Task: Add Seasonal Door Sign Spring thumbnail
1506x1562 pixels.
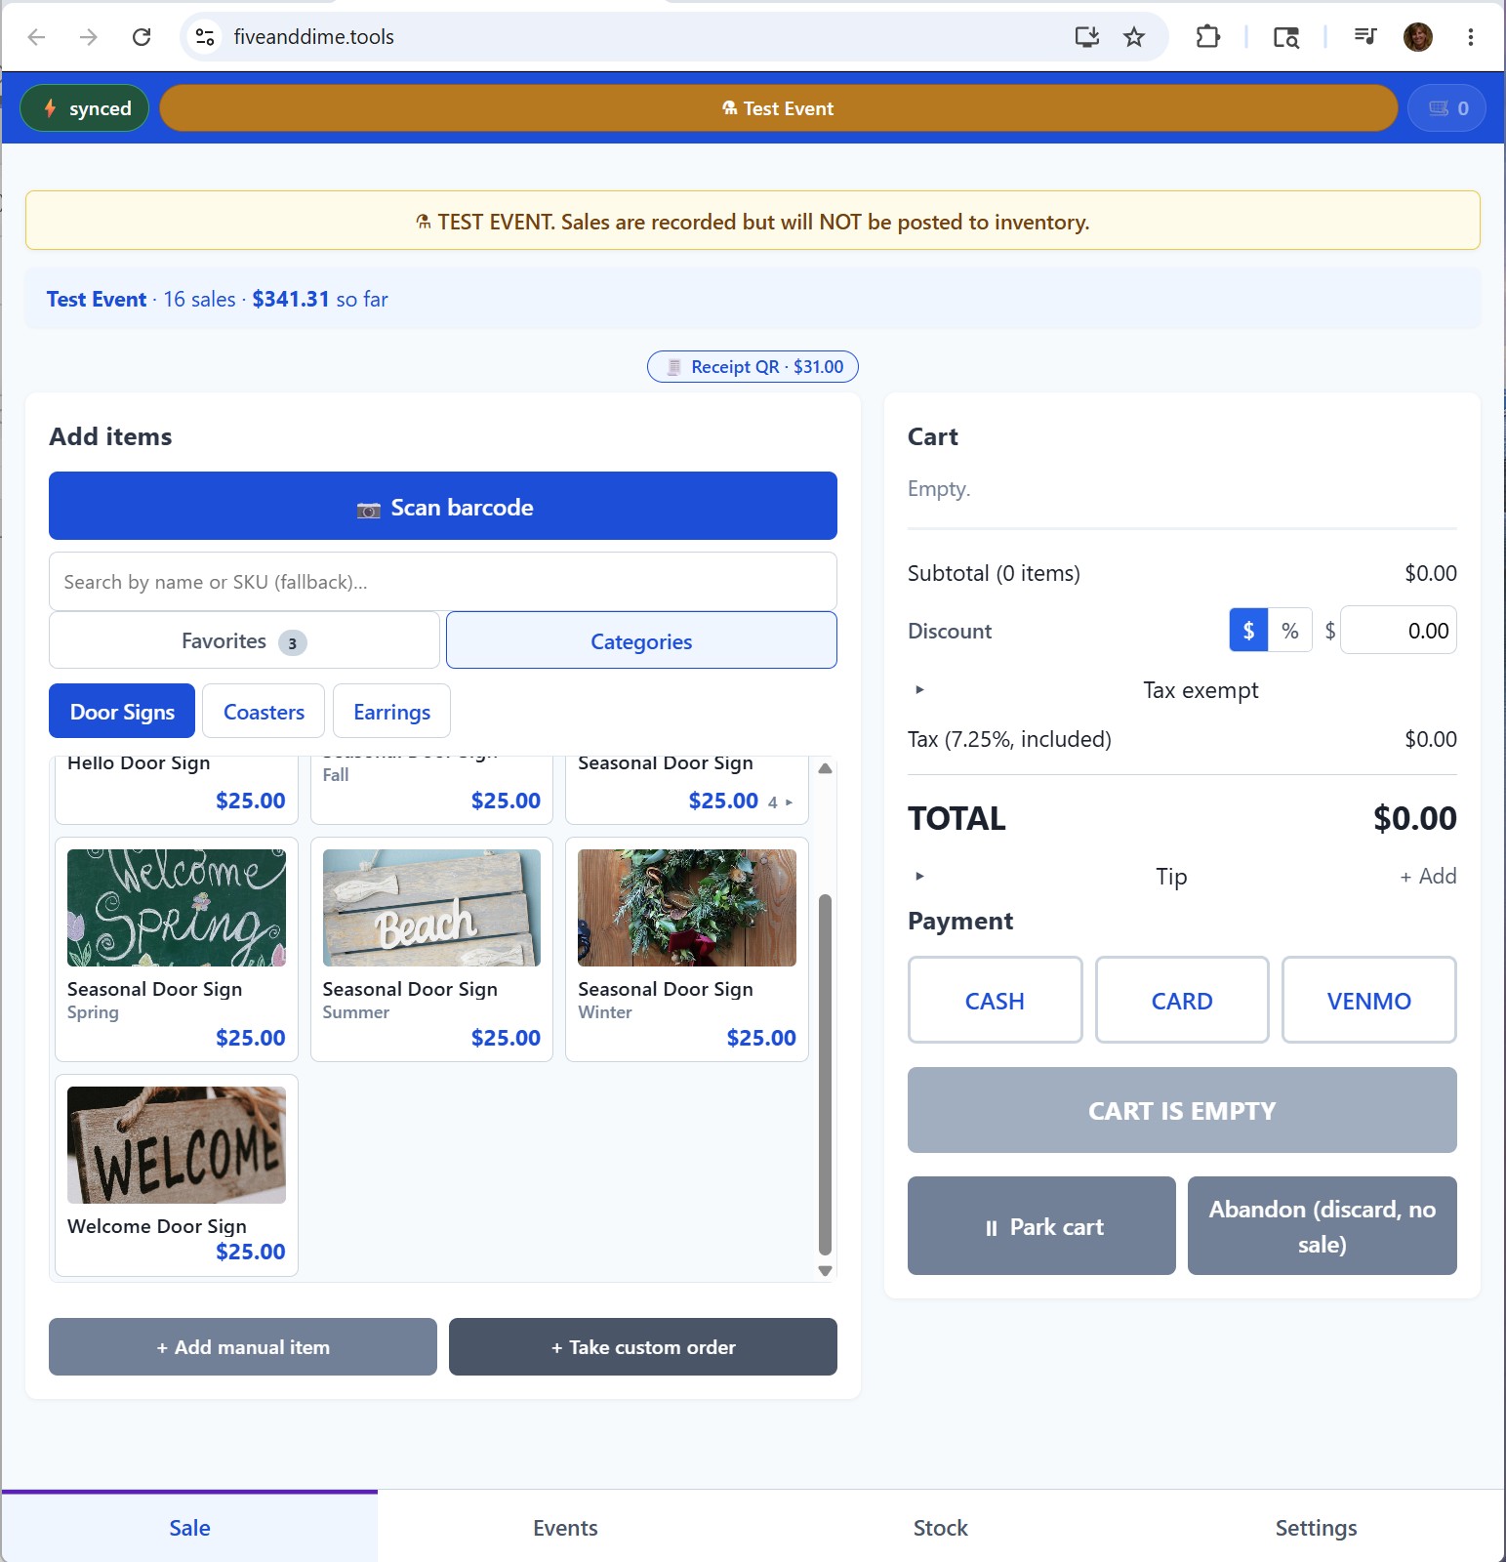Action: pyautogui.click(x=177, y=908)
